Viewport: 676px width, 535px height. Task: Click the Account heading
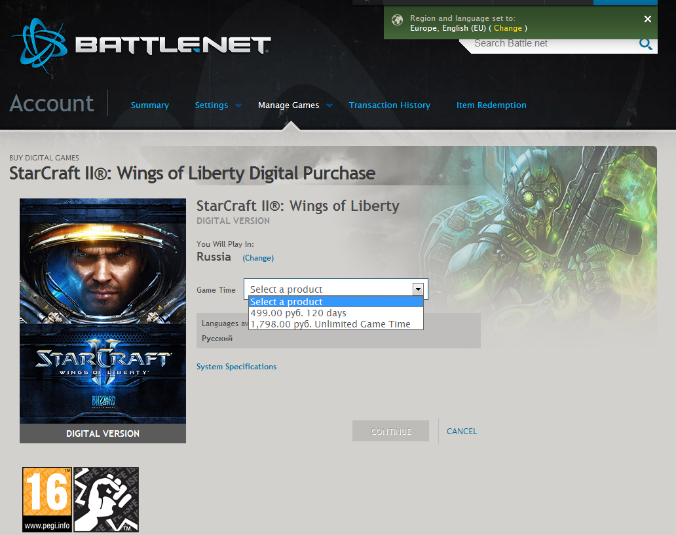point(51,103)
